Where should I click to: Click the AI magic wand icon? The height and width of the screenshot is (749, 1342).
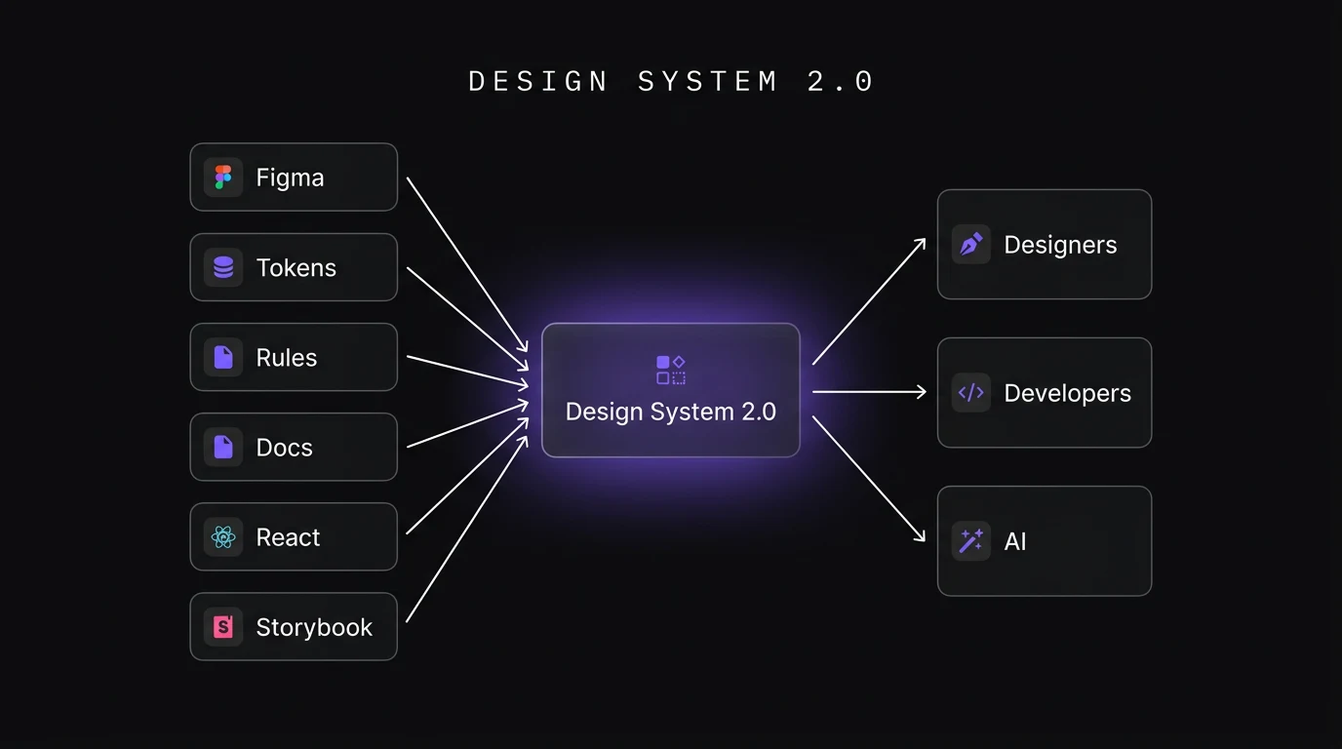coord(970,540)
